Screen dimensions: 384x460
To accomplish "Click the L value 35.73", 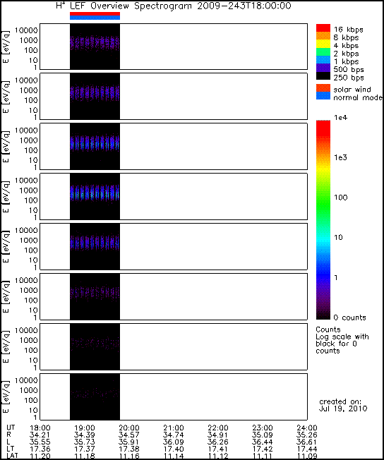I will pyautogui.click(x=85, y=442).
